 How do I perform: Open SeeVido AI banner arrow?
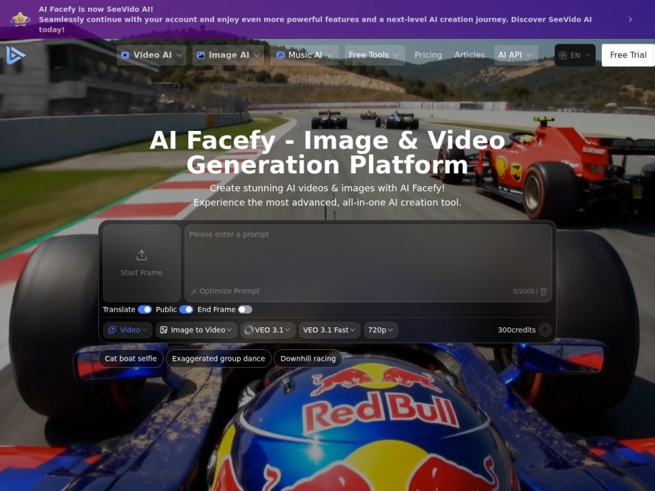[x=630, y=19]
